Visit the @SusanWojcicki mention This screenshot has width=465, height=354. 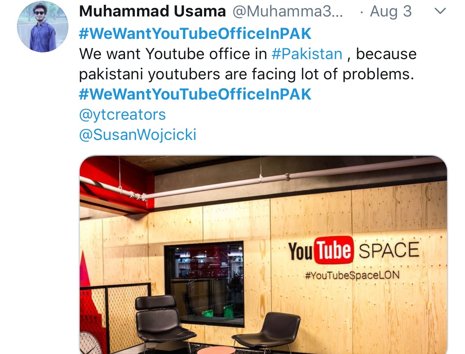[x=138, y=135]
